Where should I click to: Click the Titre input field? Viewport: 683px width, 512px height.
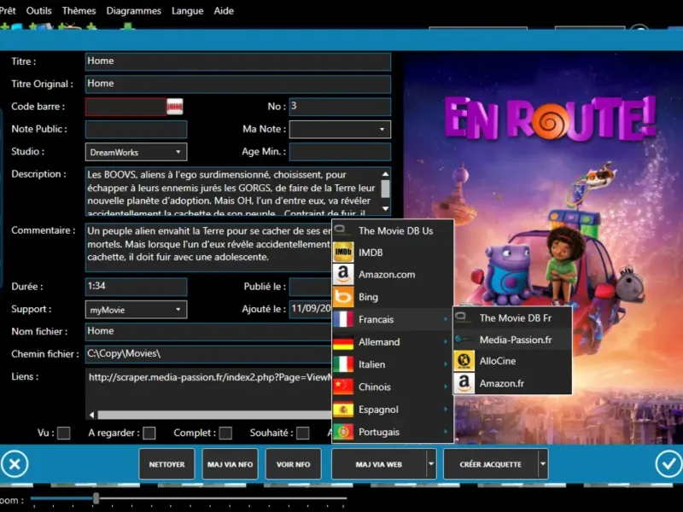[x=238, y=61]
